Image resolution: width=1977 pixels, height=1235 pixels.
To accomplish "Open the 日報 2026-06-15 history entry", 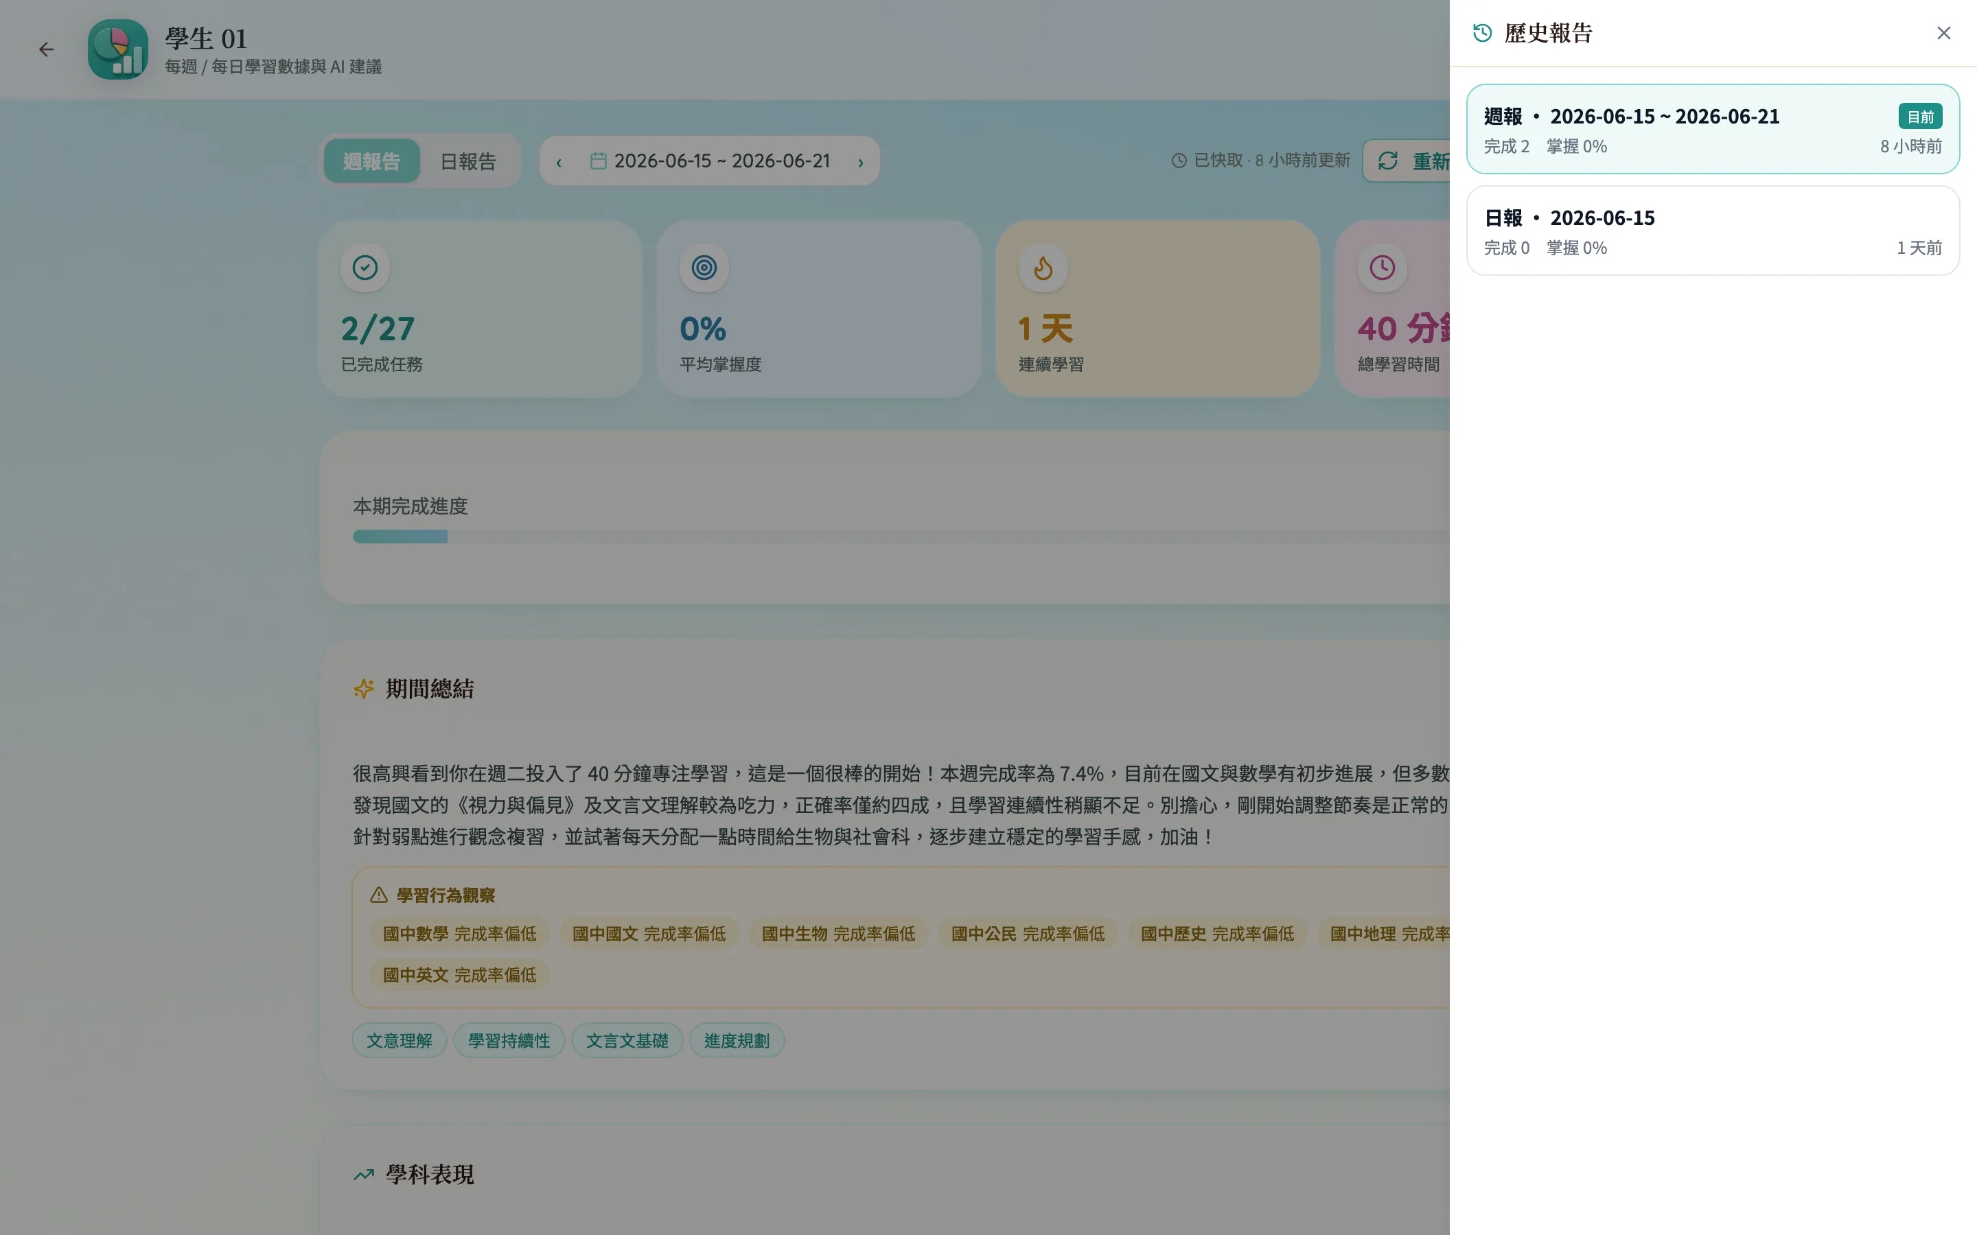I will [1712, 231].
